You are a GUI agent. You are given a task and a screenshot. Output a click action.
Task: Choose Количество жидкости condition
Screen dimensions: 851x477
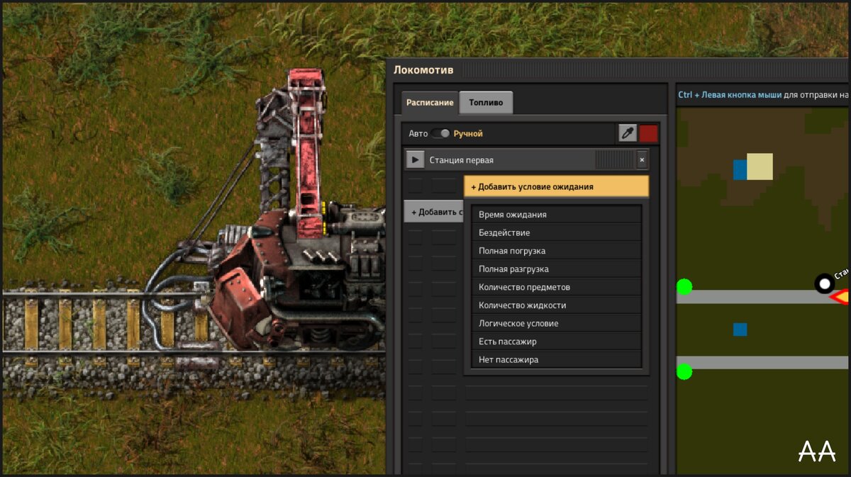tap(557, 305)
